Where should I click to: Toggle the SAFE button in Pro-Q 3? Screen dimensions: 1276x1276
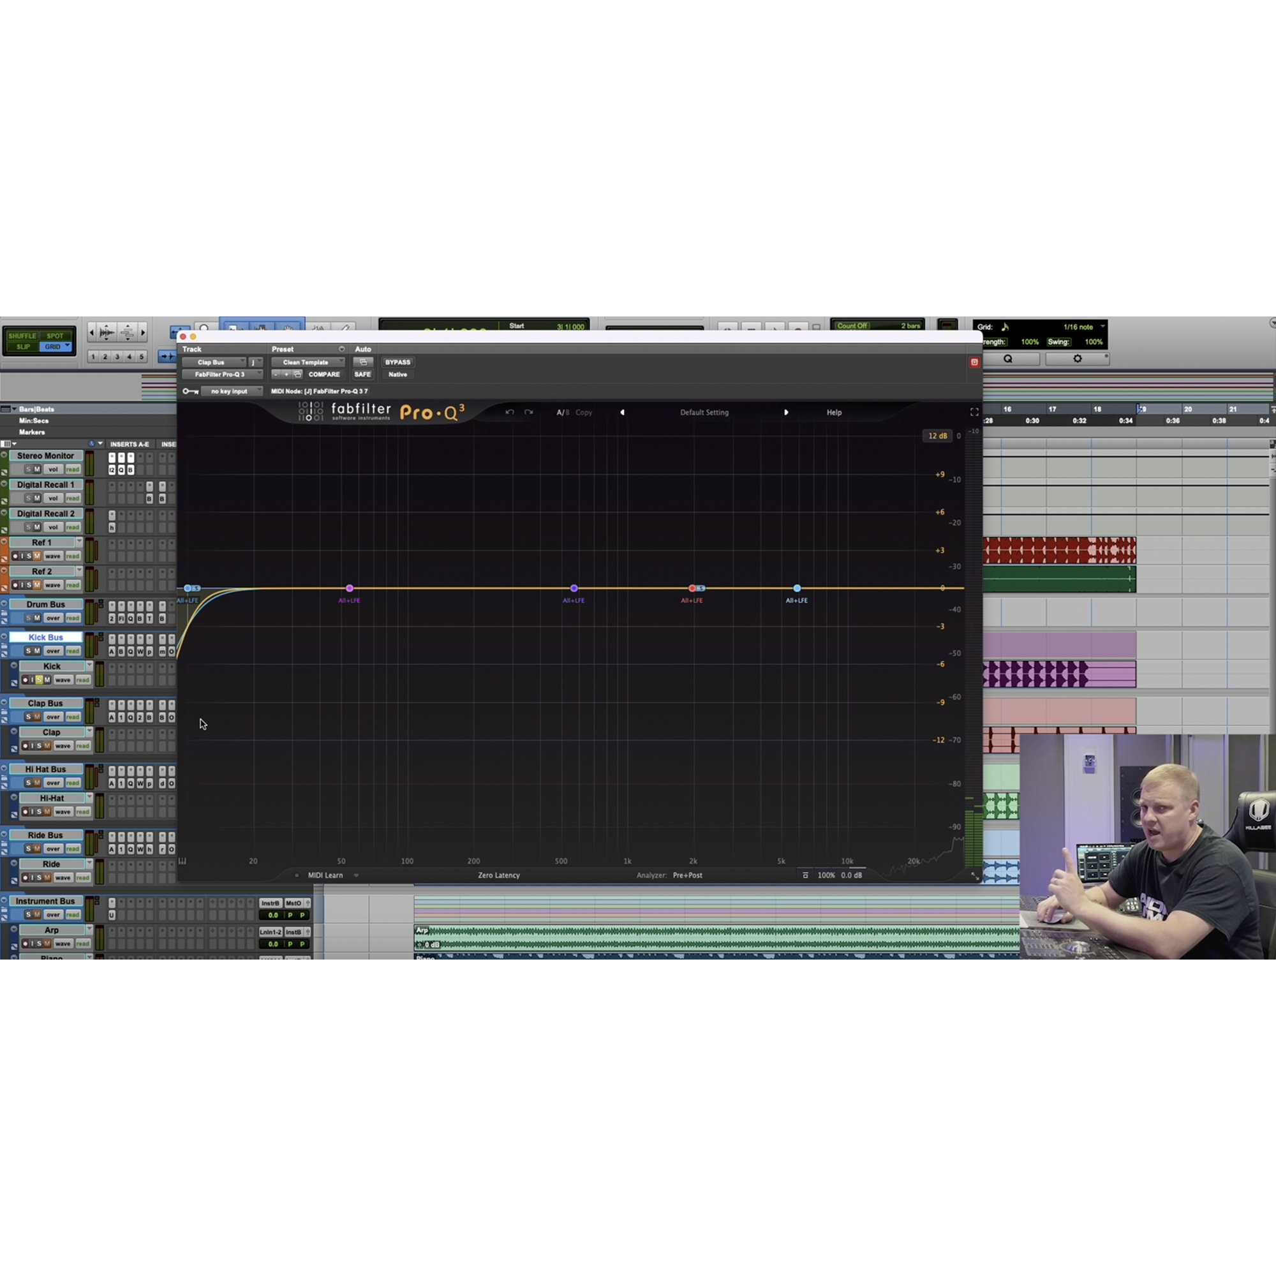[362, 374]
